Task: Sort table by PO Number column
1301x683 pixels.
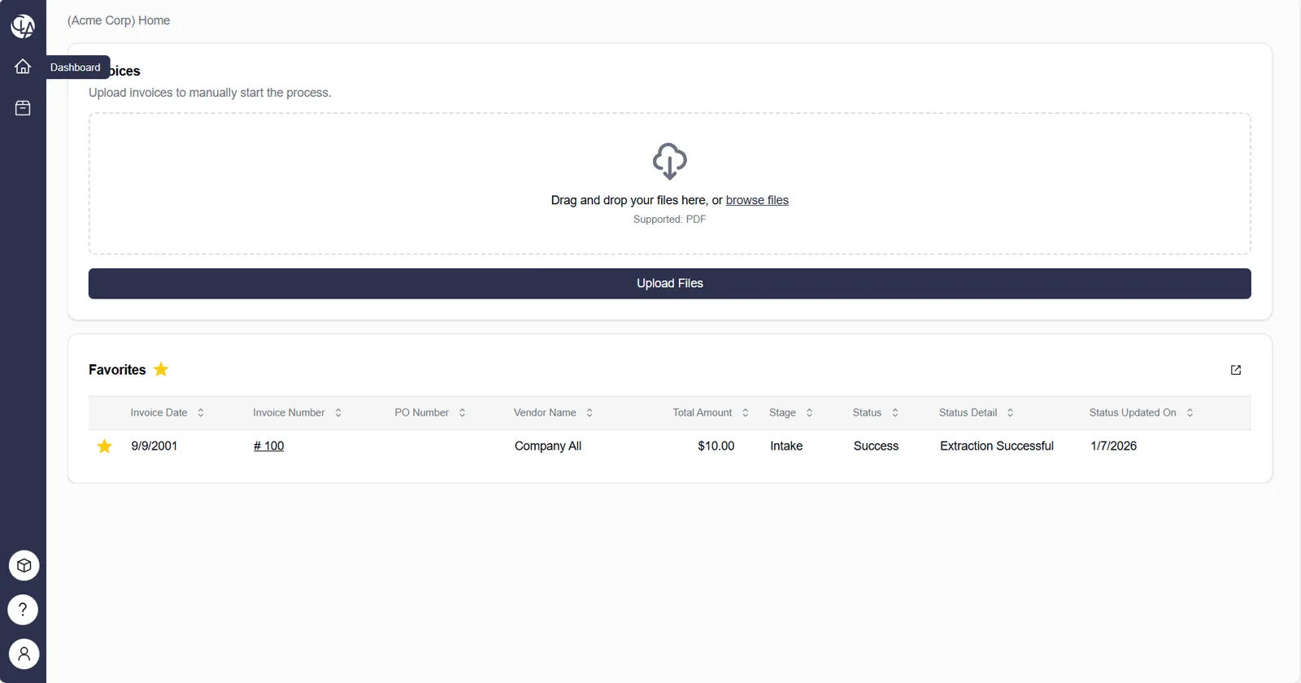Action: click(x=430, y=413)
